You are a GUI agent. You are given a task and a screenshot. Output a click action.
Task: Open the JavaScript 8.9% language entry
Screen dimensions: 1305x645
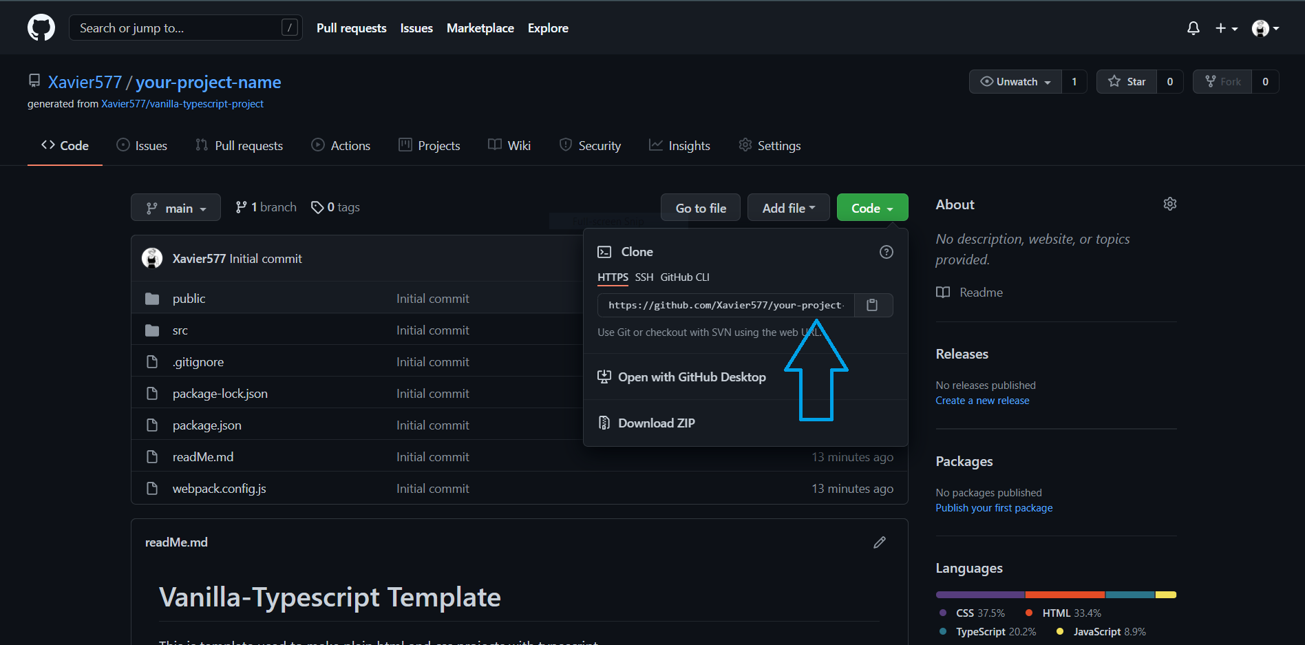tap(1101, 632)
